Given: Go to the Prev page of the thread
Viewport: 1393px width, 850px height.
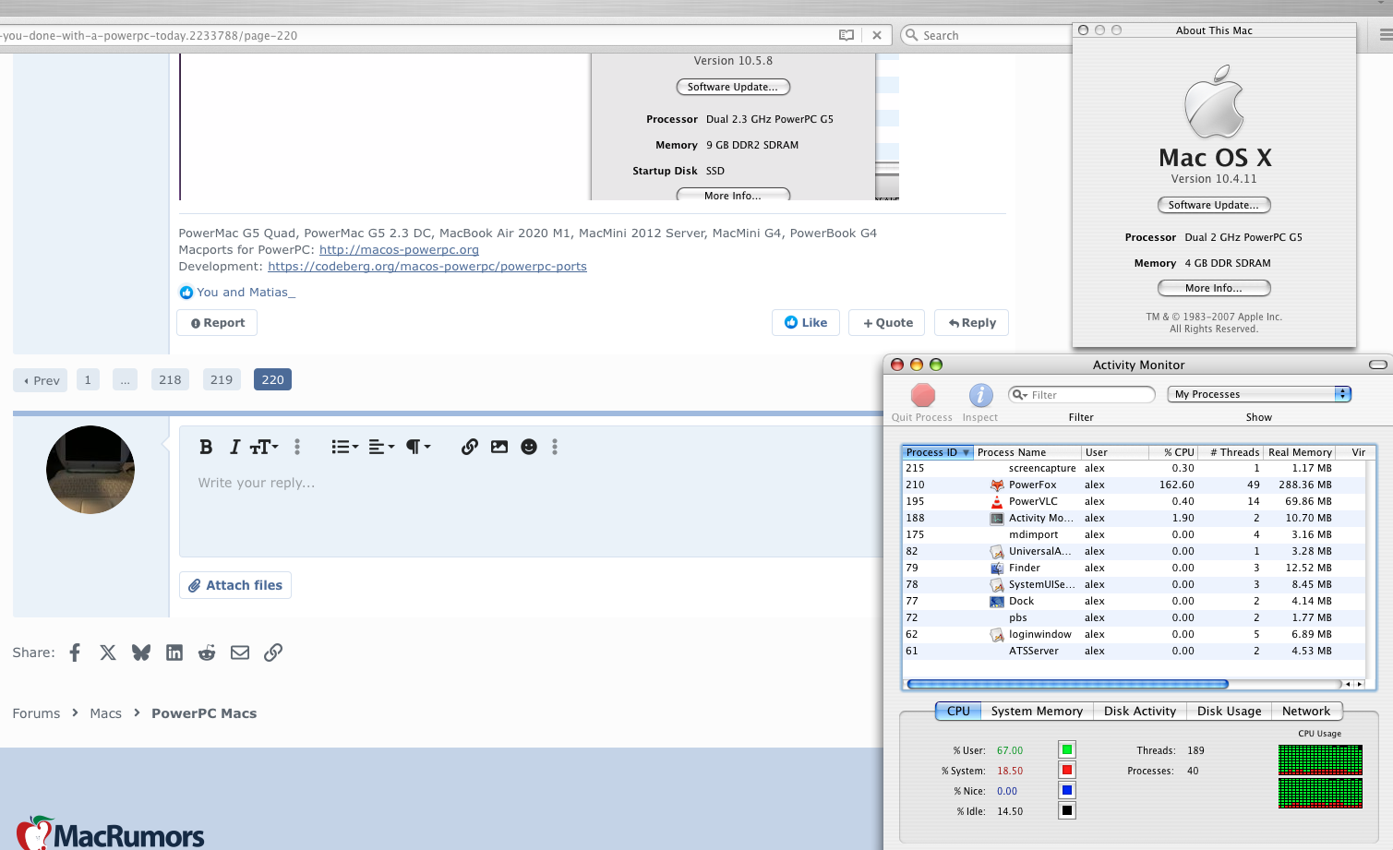Looking at the screenshot, I should (x=41, y=379).
